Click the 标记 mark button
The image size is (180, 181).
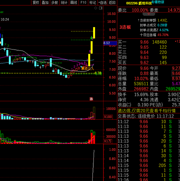93,3
